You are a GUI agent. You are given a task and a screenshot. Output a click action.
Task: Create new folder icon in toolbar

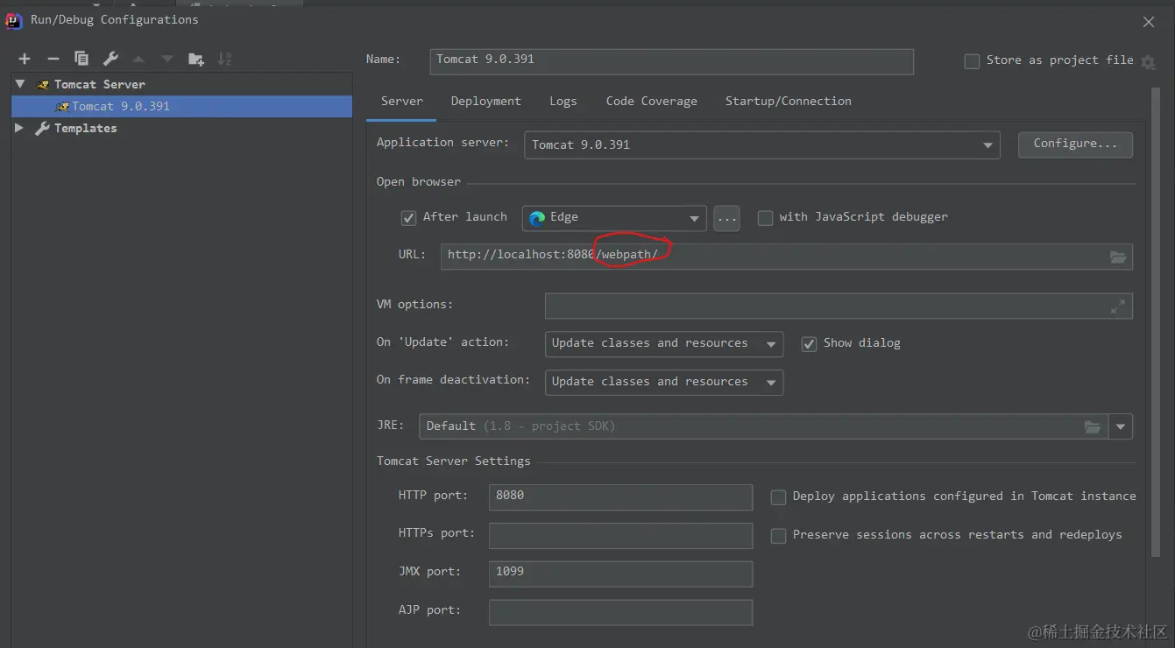click(196, 59)
